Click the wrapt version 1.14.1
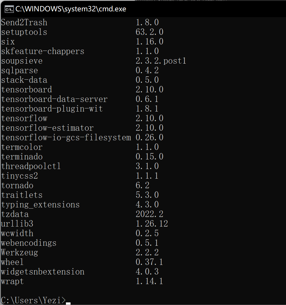Image resolution: width=286 pixels, height=305 pixels. coord(149,281)
